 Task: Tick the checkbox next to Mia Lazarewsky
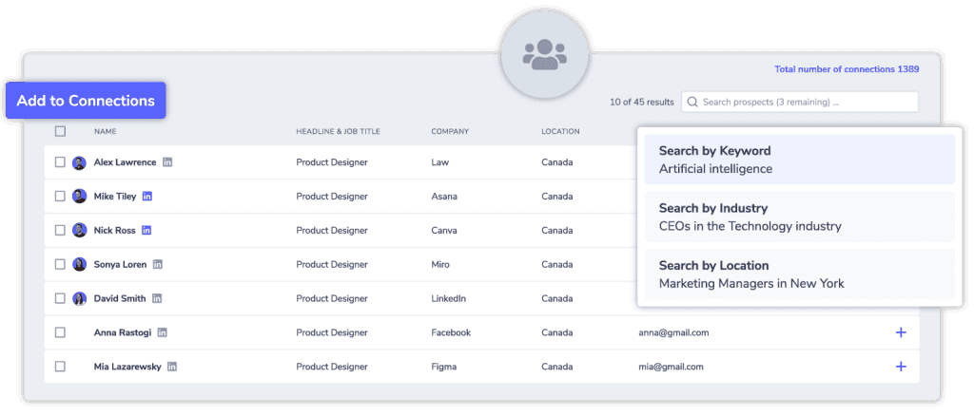pos(60,367)
